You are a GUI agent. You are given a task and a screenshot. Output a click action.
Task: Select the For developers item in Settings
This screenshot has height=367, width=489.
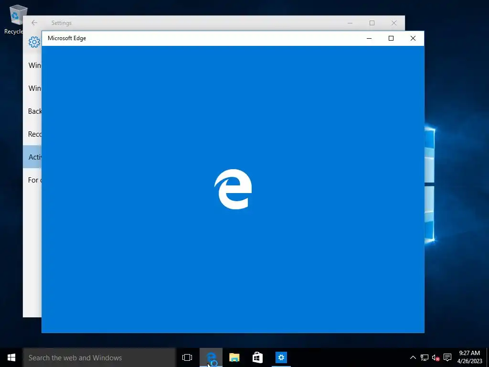(32, 180)
